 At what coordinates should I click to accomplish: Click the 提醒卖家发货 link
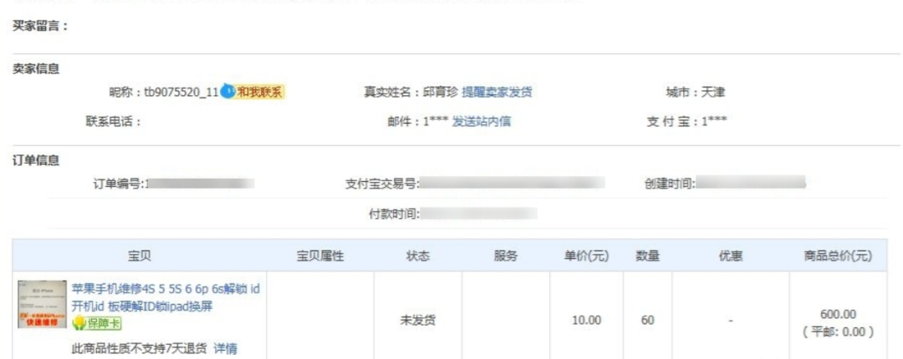497,92
